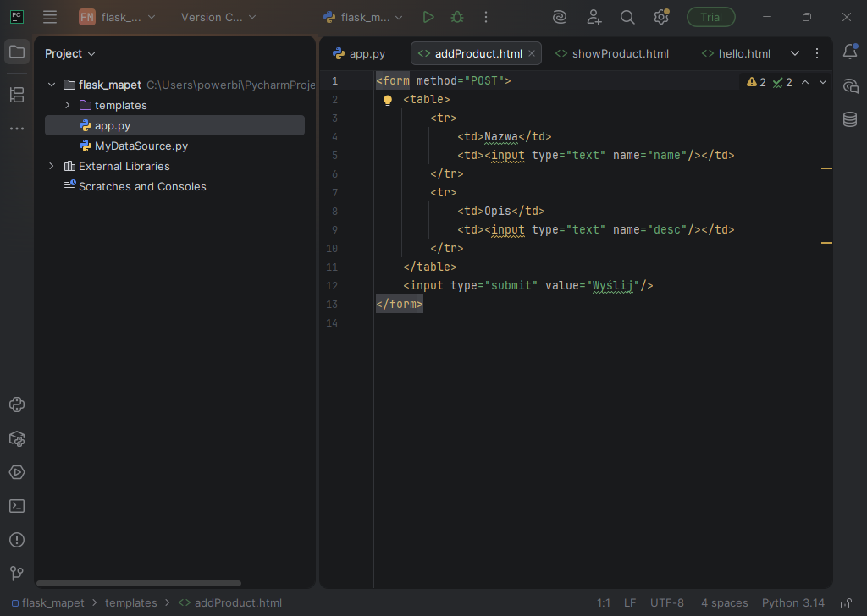This screenshot has height=616, width=867.
Task: Click the "Wyślij" value text on line 12
Action: click(x=613, y=286)
